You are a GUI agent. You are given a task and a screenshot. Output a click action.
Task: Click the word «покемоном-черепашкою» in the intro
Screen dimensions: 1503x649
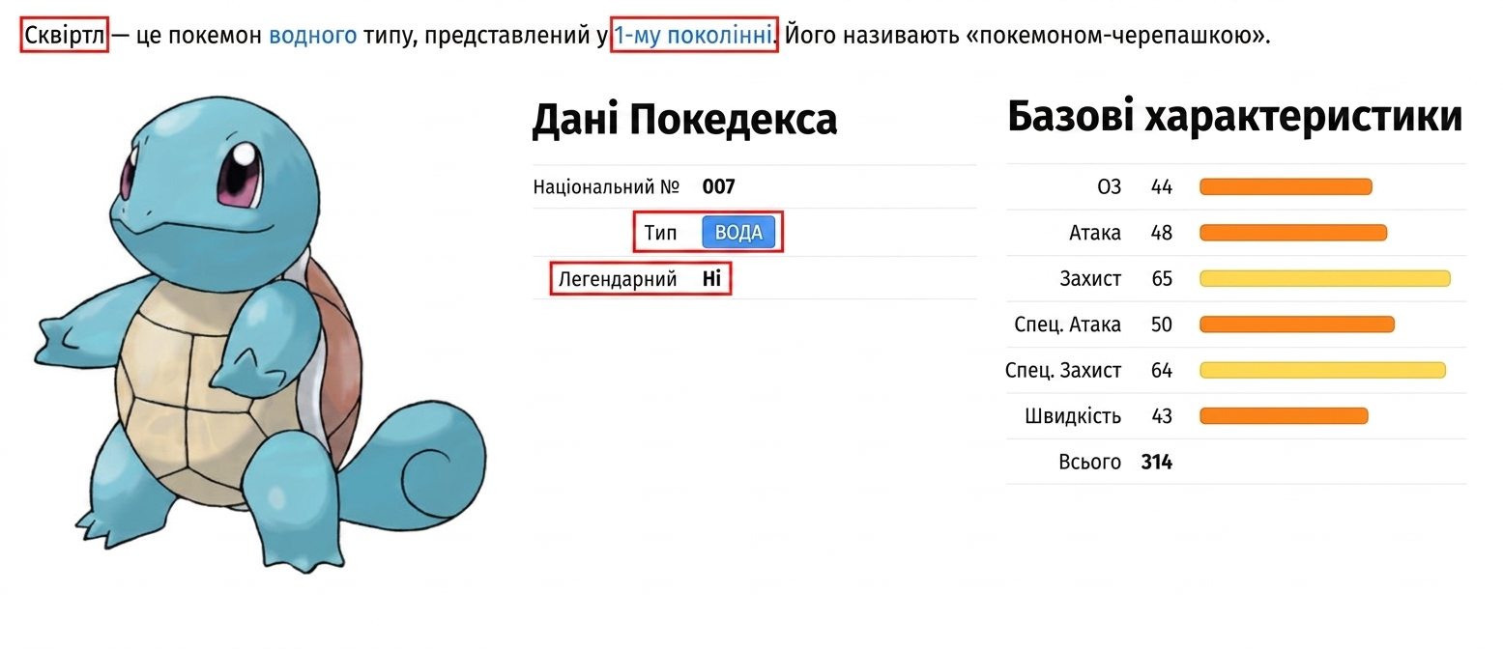pyautogui.click(x=1113, y=37)
